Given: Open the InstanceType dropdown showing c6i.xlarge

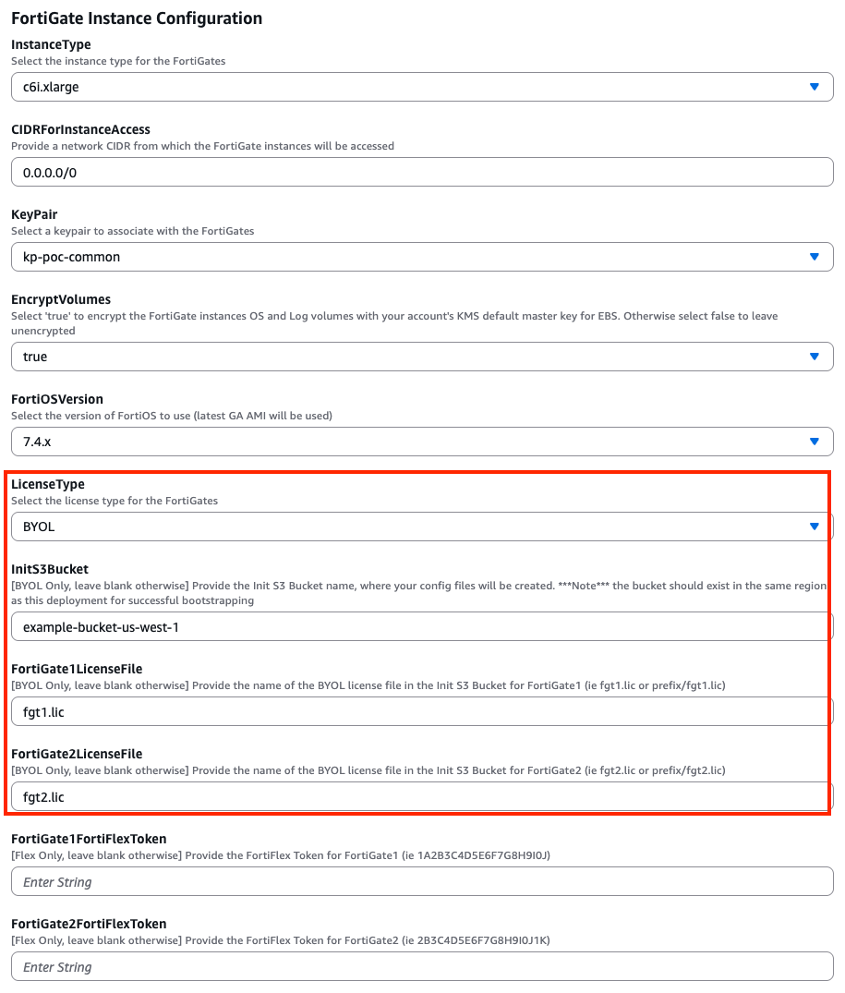Looking at the screenshot, I should 422,87.
